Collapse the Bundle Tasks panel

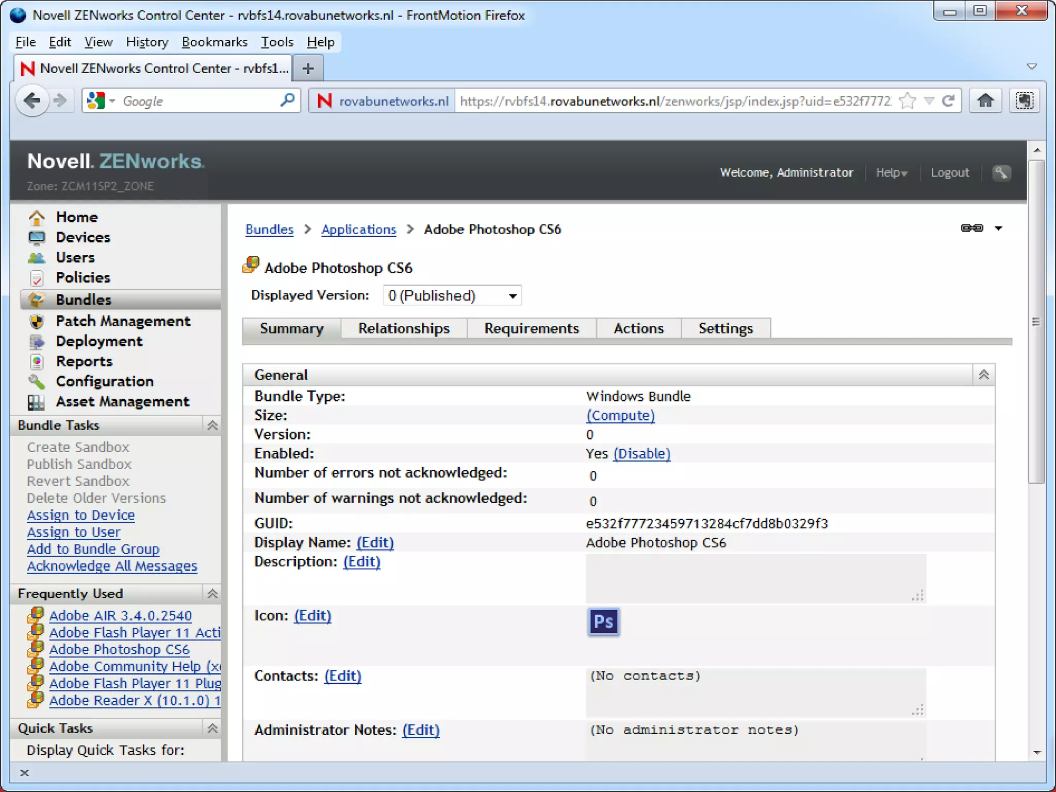212,426
